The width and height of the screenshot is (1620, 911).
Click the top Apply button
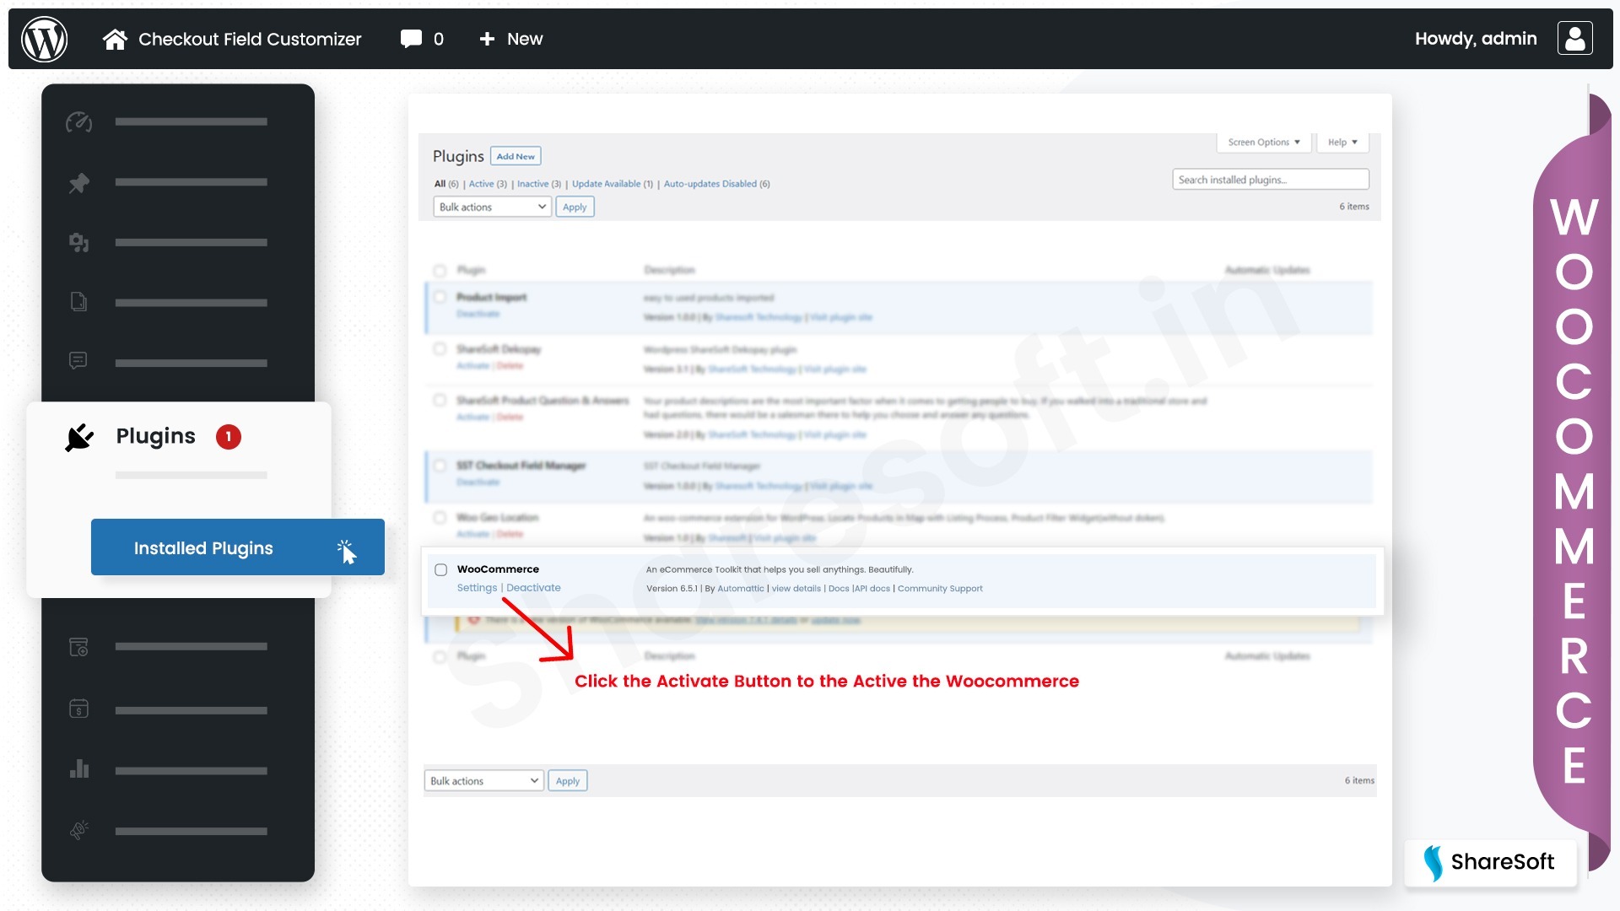click(575, 207)
